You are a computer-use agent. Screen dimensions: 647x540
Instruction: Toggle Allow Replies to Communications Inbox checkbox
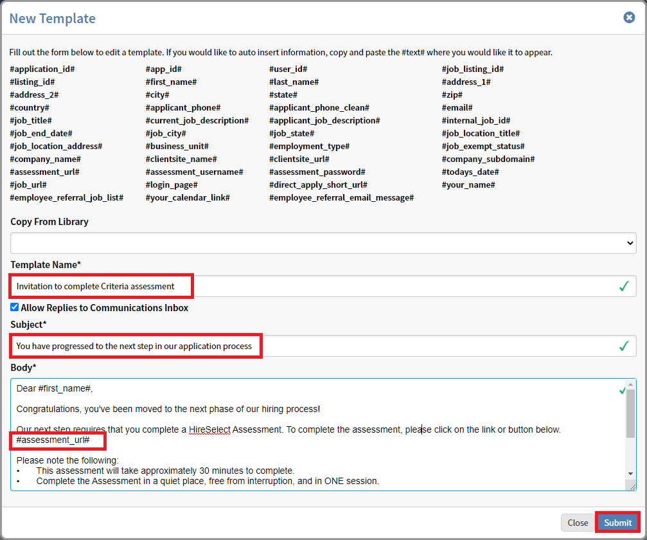click(15, 307)
